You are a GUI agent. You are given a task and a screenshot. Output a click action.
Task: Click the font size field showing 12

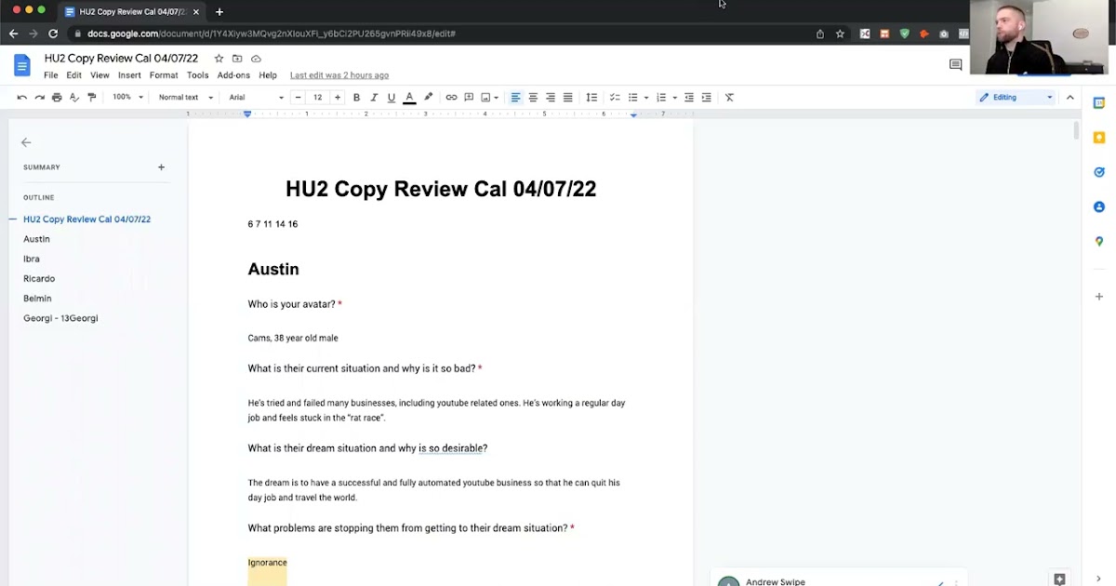pyautogui.click(x=317, y=98)
